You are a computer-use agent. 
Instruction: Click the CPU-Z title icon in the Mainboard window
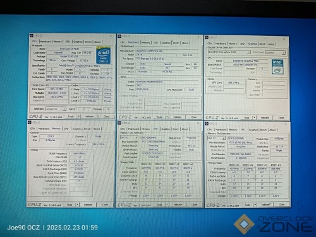[119, 37]
